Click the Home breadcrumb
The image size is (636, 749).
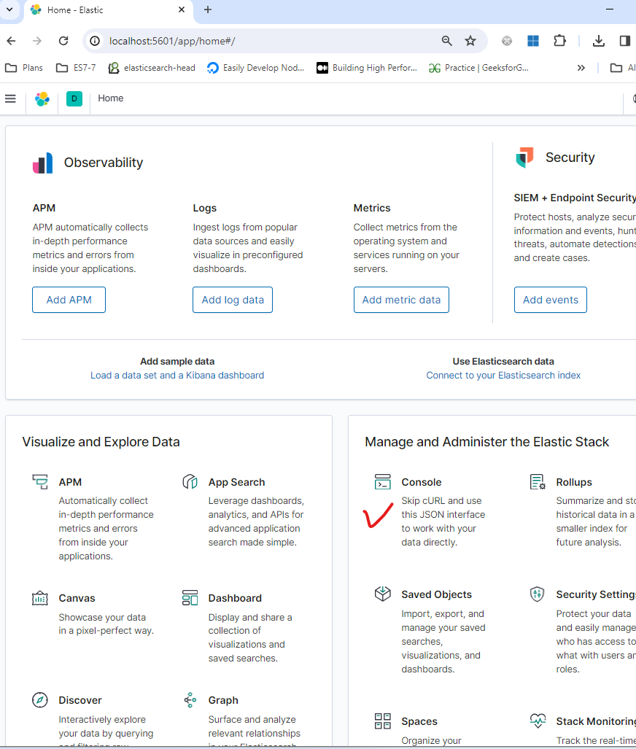point(110,98)
